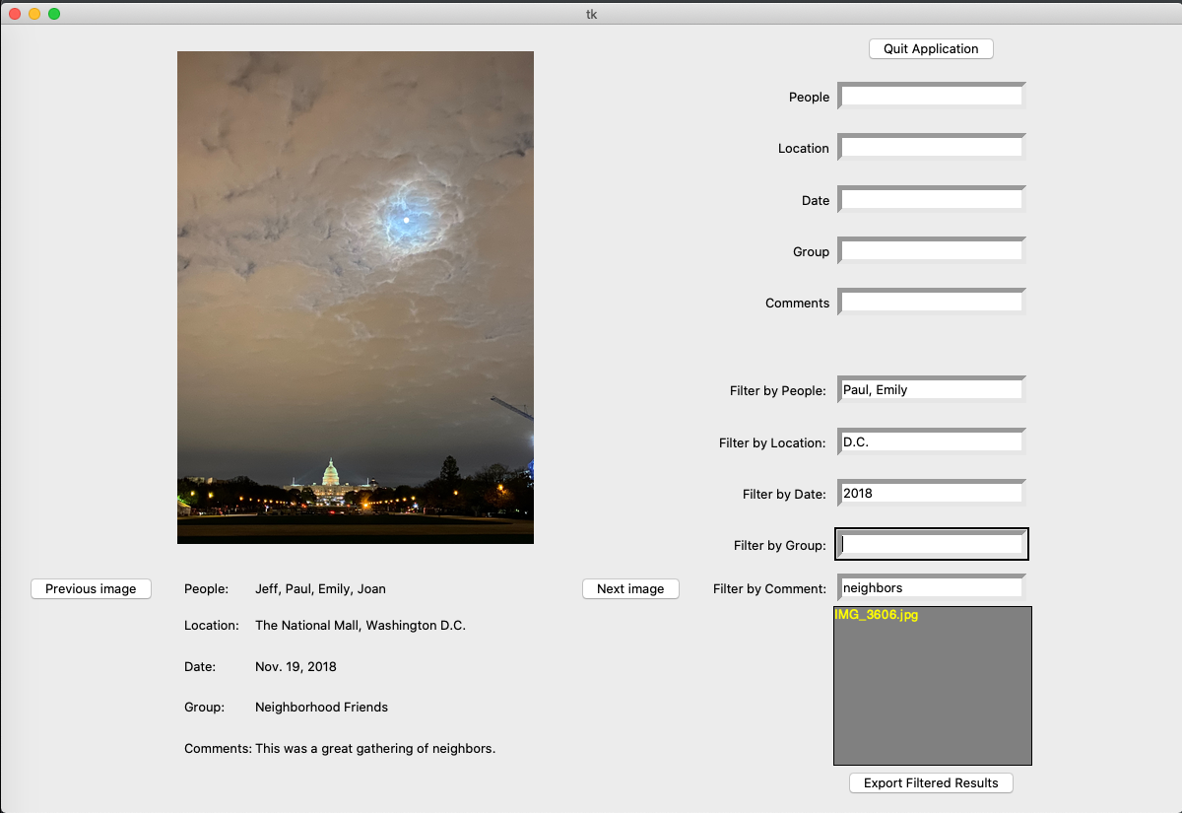The height and width of the screenshot is (813, 1182).
Task: Select the Date entry field
Action: pyautogui.click(x=932, y=199)
